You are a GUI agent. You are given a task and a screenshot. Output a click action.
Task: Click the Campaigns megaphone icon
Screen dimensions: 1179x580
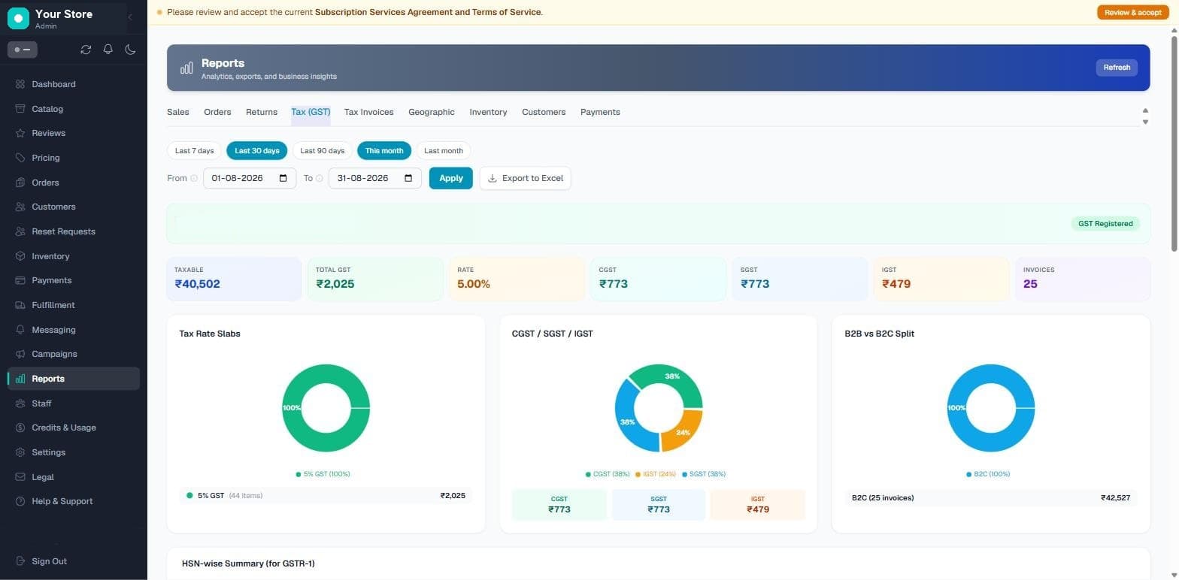coord(20,354)
